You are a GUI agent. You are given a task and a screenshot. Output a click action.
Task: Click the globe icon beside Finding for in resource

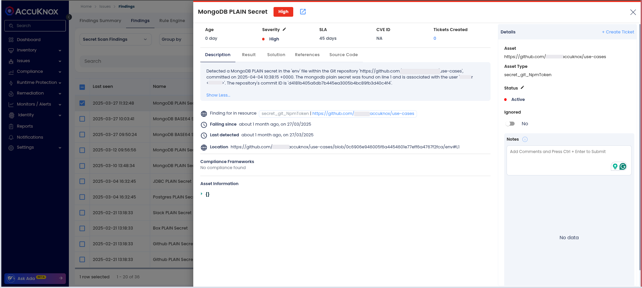(204, 114)
